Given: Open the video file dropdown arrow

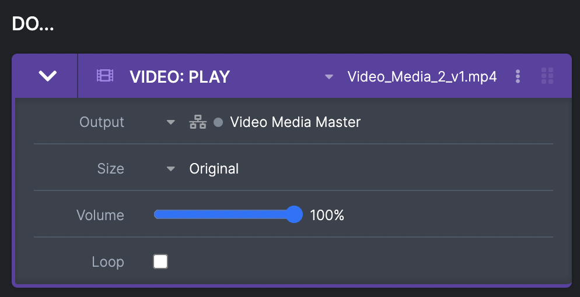Looking at the screenshot, I should tap(329, 76).
